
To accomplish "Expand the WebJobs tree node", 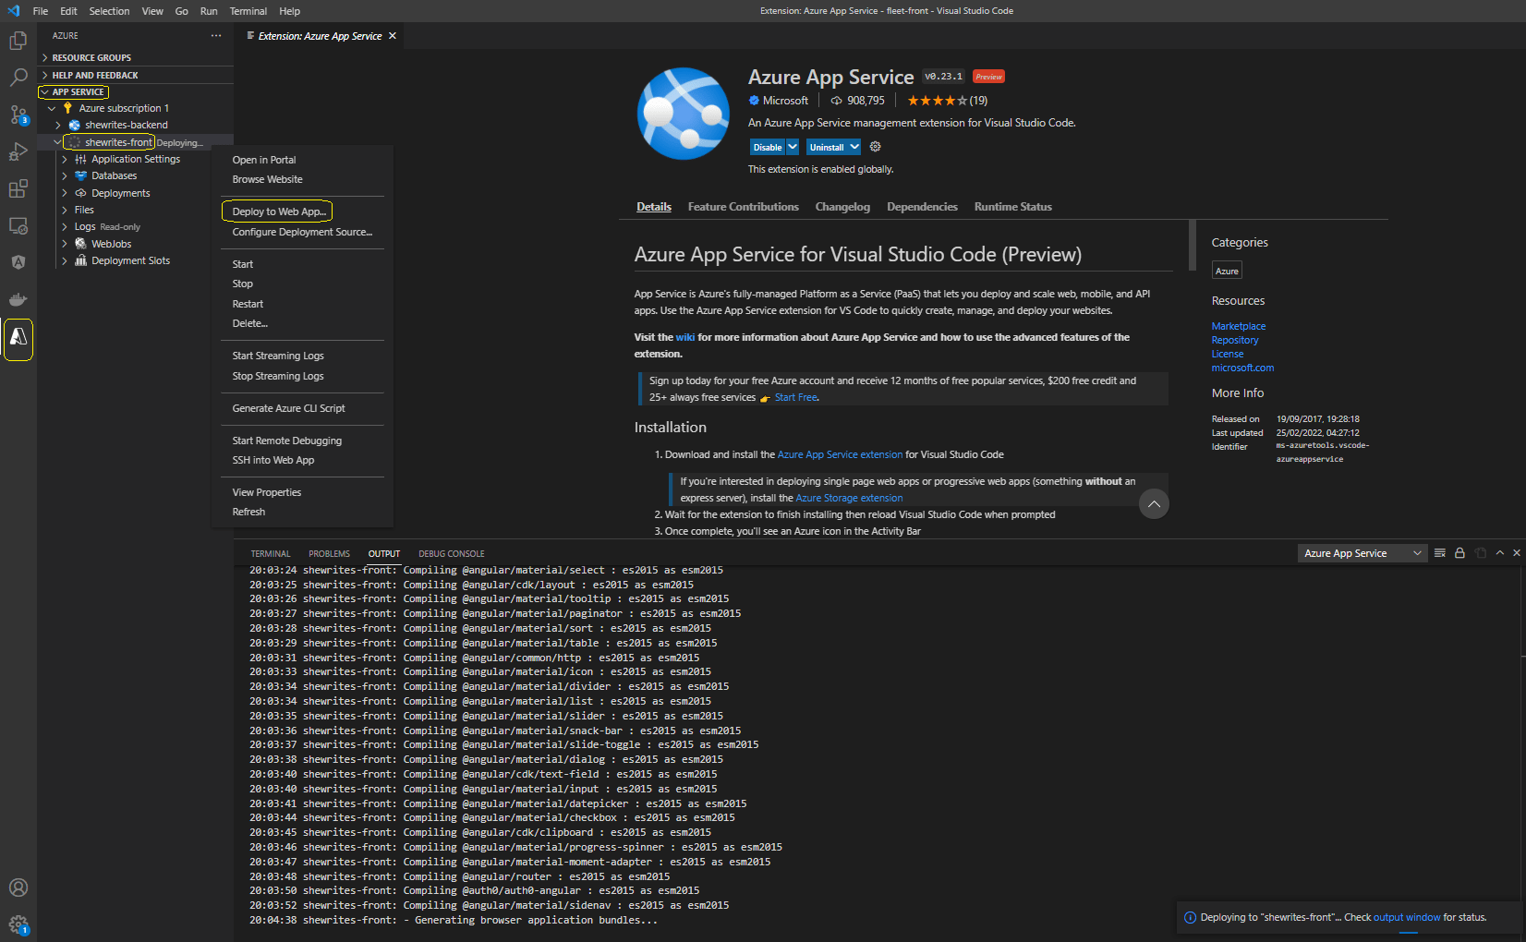I will 65,244.
